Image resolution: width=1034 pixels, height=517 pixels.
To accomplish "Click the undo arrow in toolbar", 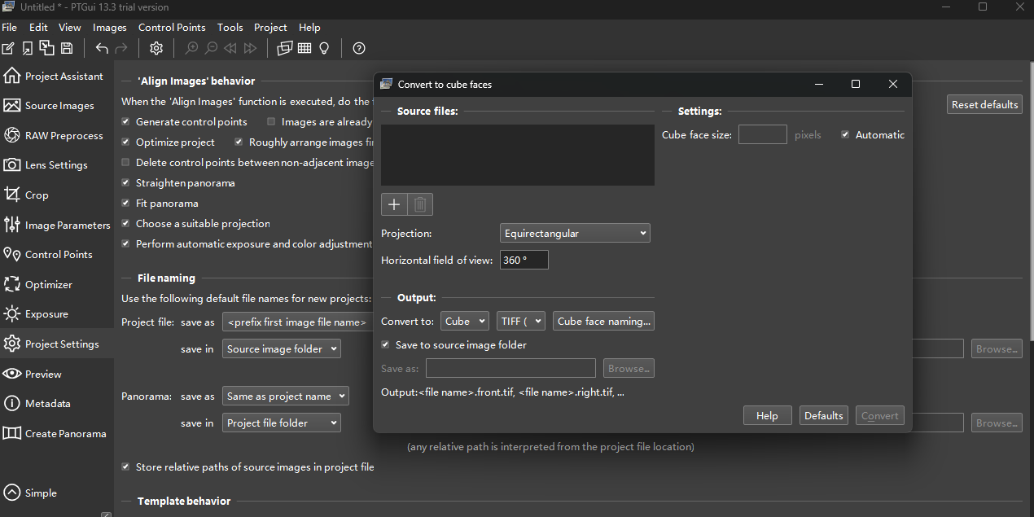I will coord(102,48).
